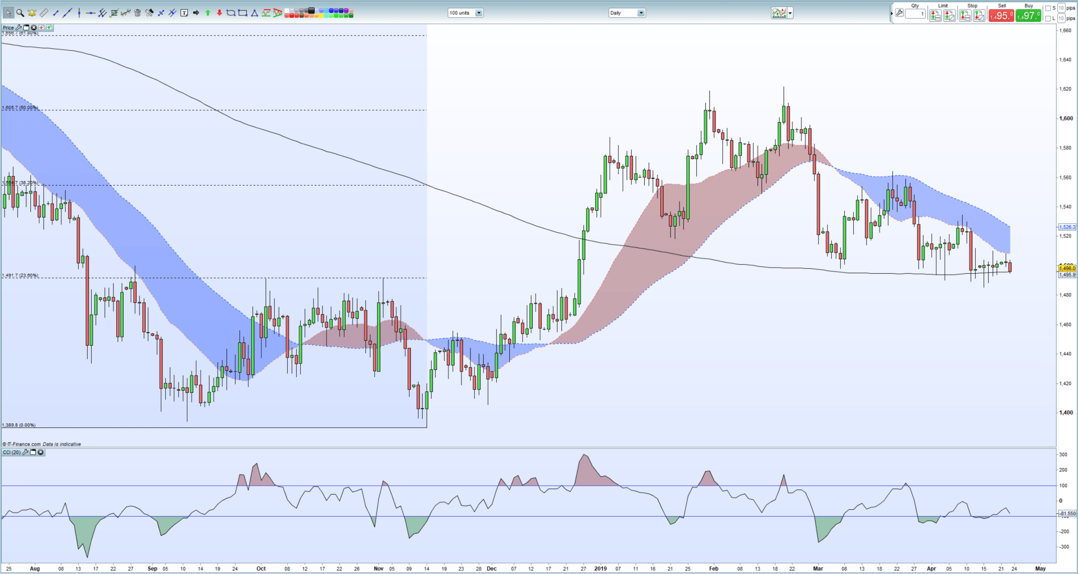This screenshot has height=574, width=1078.
Task: Move Price panel down with red arrow
Action: pos(41,28)
